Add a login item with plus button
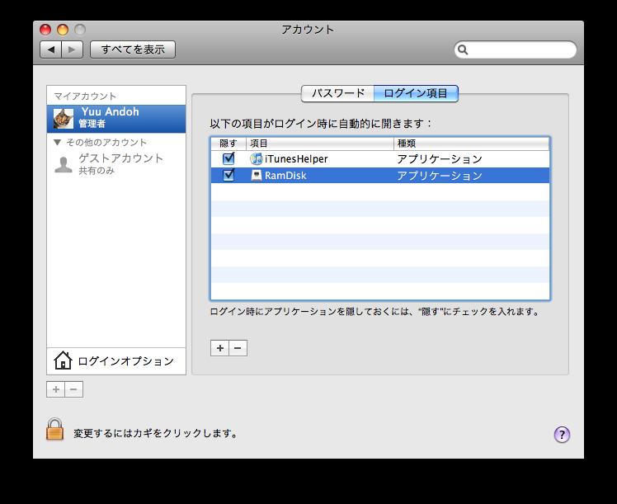The width and height of the screenshot is (617, 504). [220, 348]
